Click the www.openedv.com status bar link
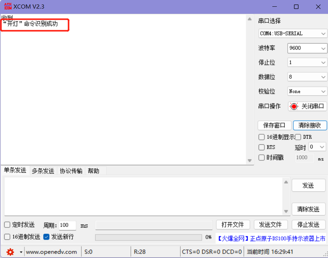328x258 pixels. coord(51,252)
